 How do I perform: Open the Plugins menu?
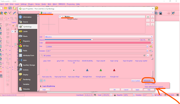tap(31, 4)
